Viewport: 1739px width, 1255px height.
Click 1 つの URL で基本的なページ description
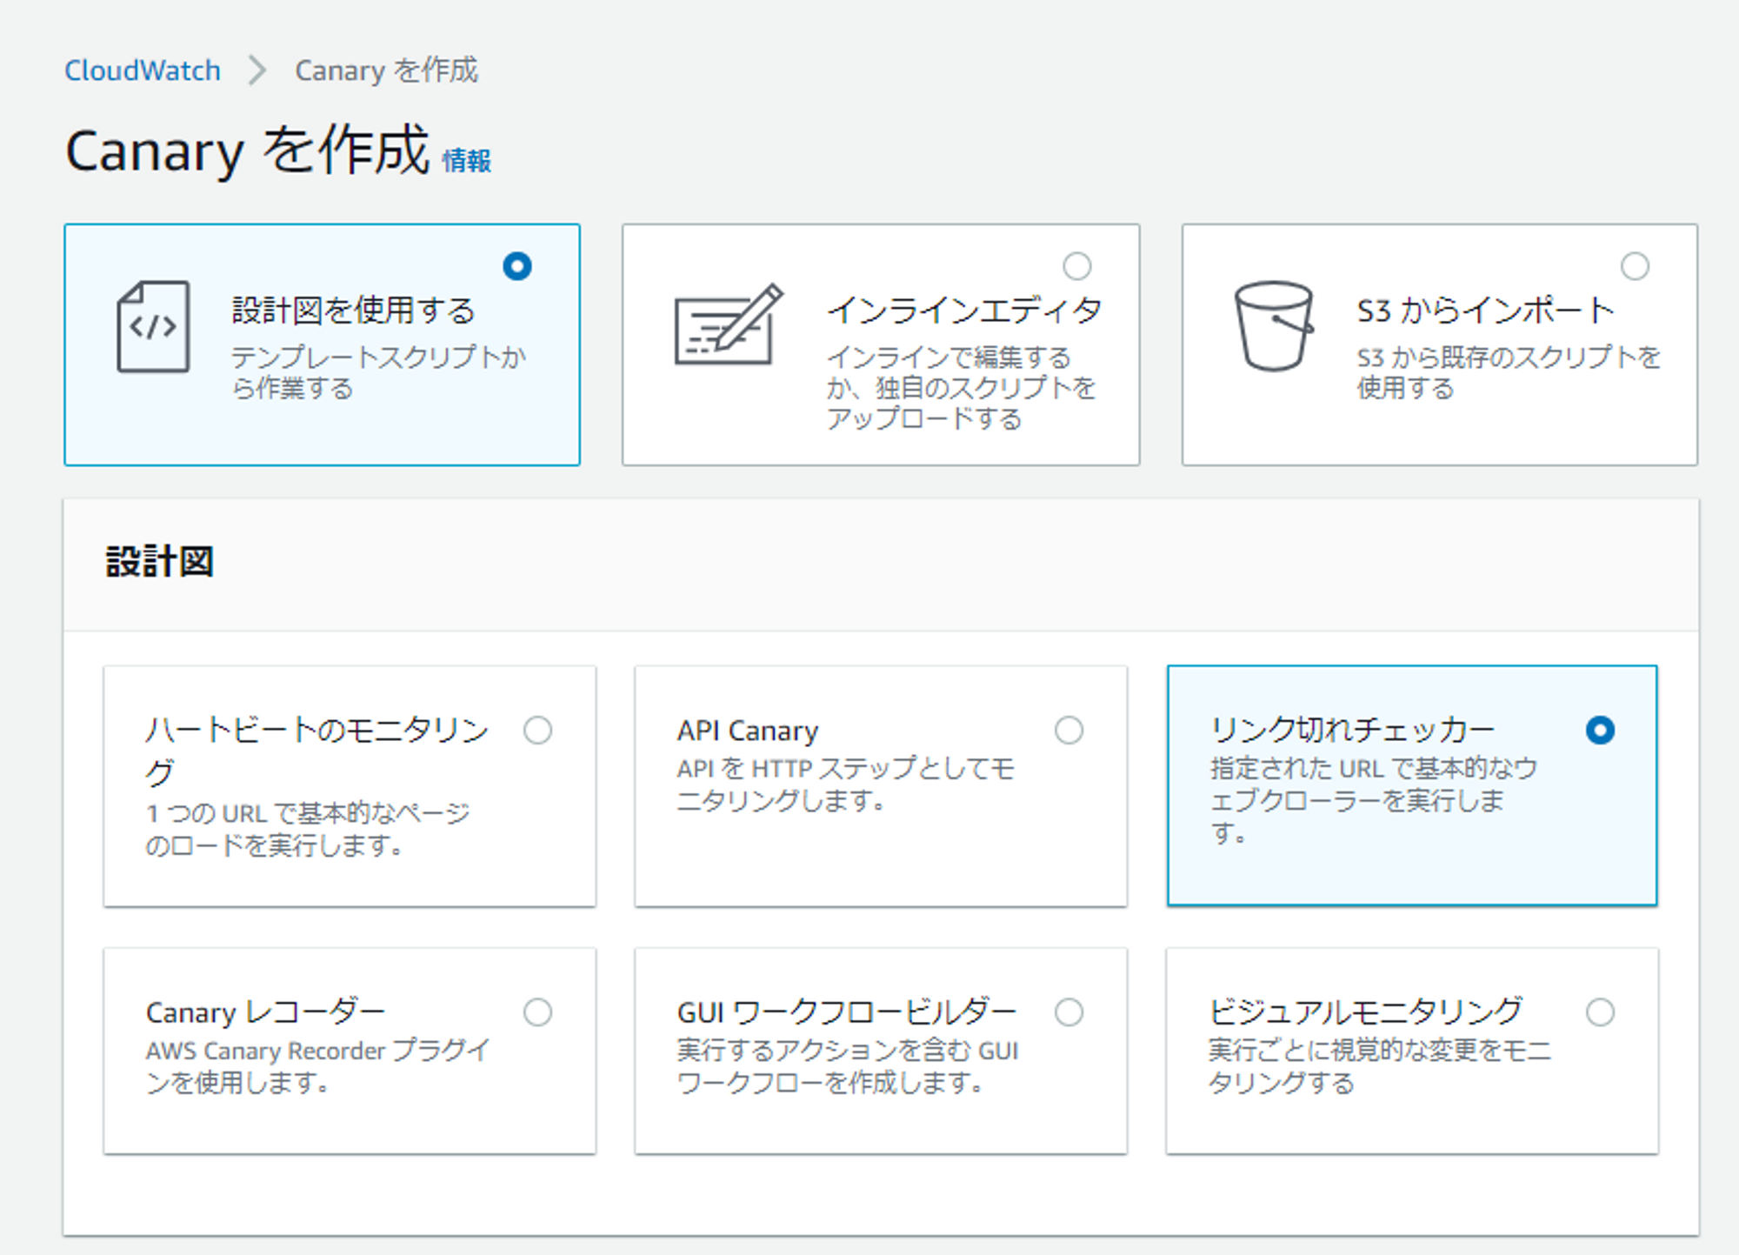[x=308, y=829]
